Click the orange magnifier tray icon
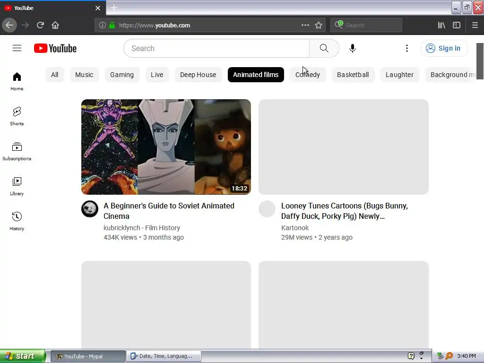Screen dimensions: 484x363 tap(449, 356)
